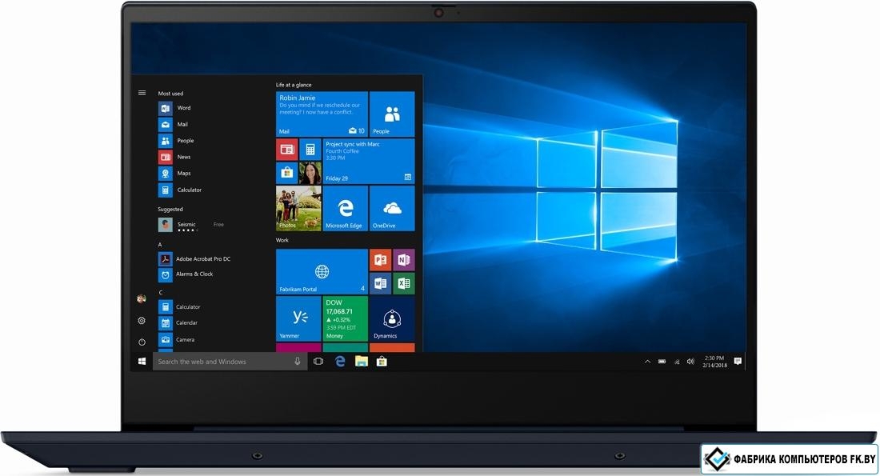Screen dimensions: 880x476
Task: Open the Fabrikam Portal tile
Action: (x=322, y=272)
